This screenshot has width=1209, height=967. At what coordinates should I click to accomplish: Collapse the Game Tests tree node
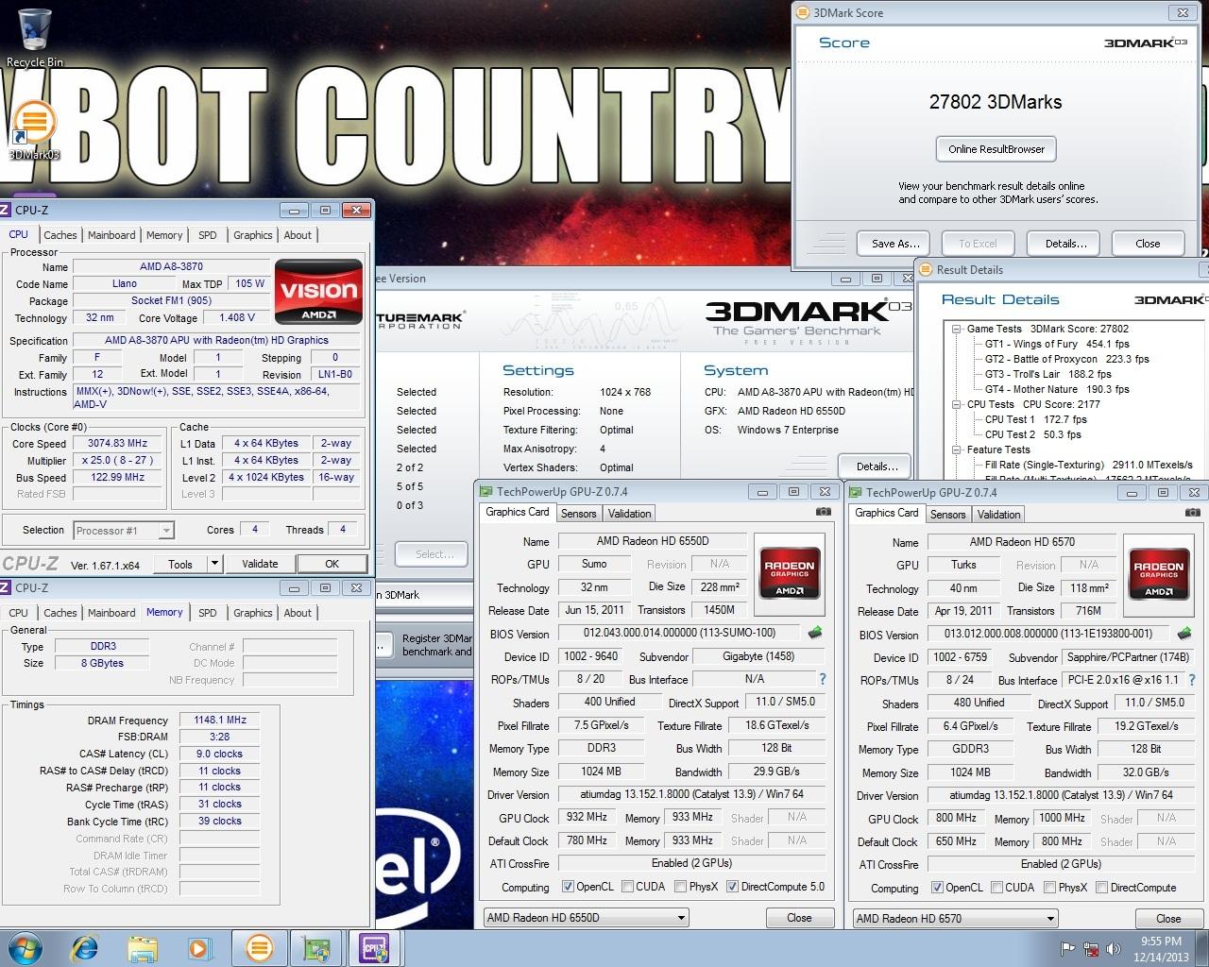[x=956, y=329]
